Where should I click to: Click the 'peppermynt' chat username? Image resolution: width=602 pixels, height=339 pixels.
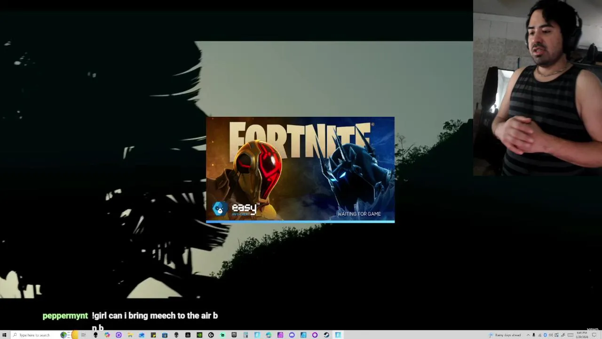pyautogui.click(x=65, y=316)
